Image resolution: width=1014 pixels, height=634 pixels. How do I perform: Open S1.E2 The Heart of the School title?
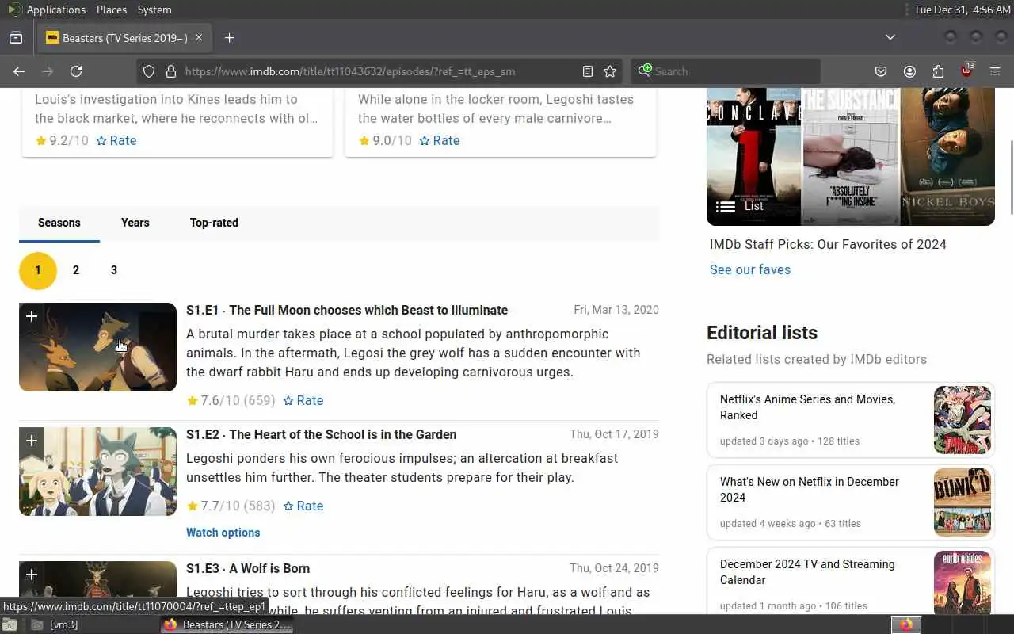click(x=321, y=434)
